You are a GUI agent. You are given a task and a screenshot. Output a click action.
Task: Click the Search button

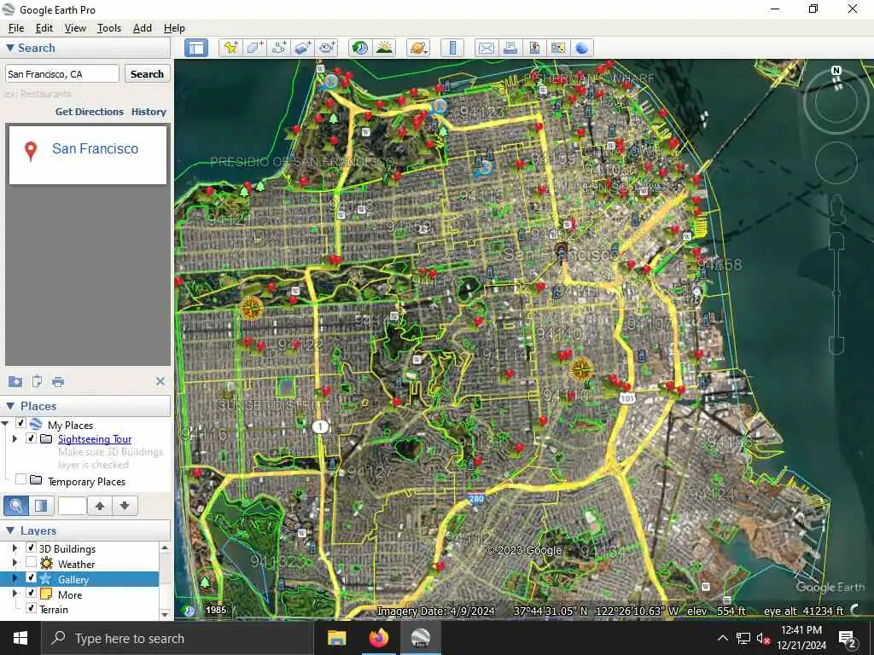(147, 73)
